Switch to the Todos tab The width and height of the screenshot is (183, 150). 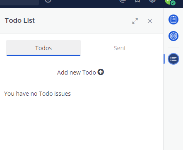[x=43, y=48]
